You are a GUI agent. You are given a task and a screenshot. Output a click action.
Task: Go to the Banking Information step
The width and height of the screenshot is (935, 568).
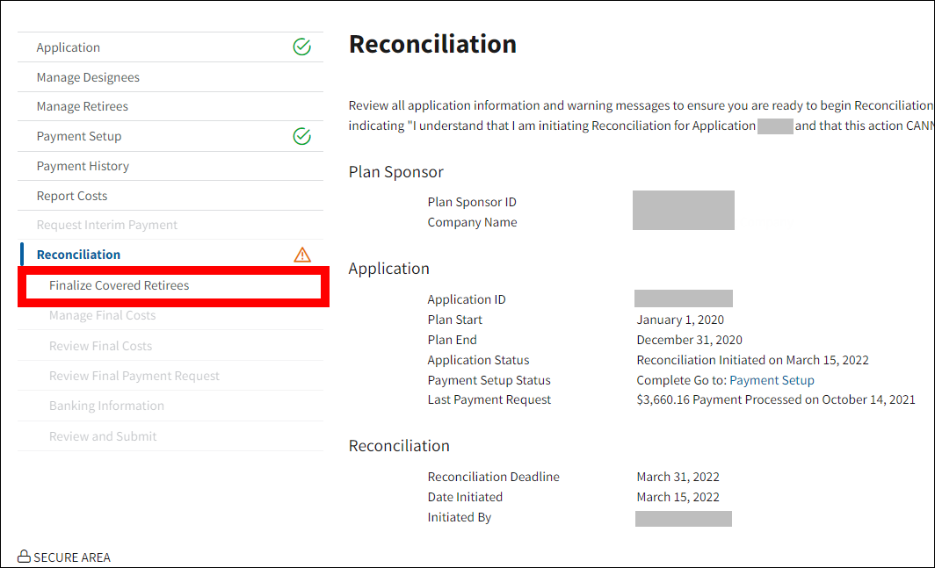click(x=106, y=406)
